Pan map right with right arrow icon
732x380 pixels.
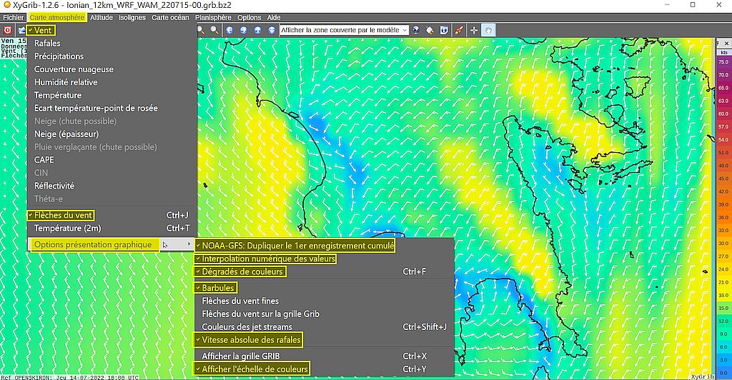click(244, 31)
